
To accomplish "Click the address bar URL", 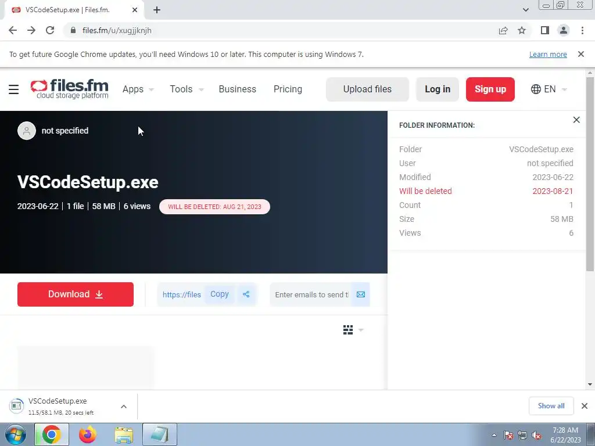I will coord(117,30).
